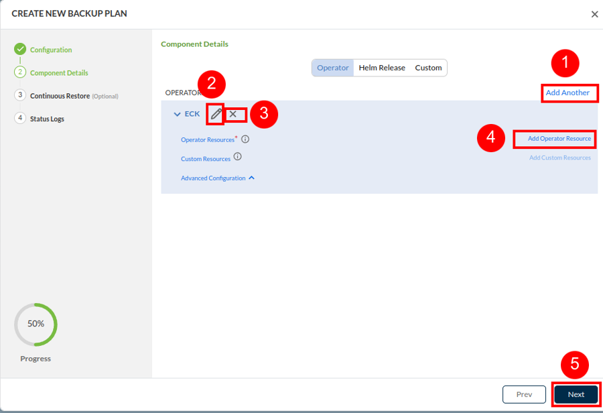This screenshot has width=603, height=413.
Task: Click the 50% progress circle indicator
Action: click(x=36, y=324)
